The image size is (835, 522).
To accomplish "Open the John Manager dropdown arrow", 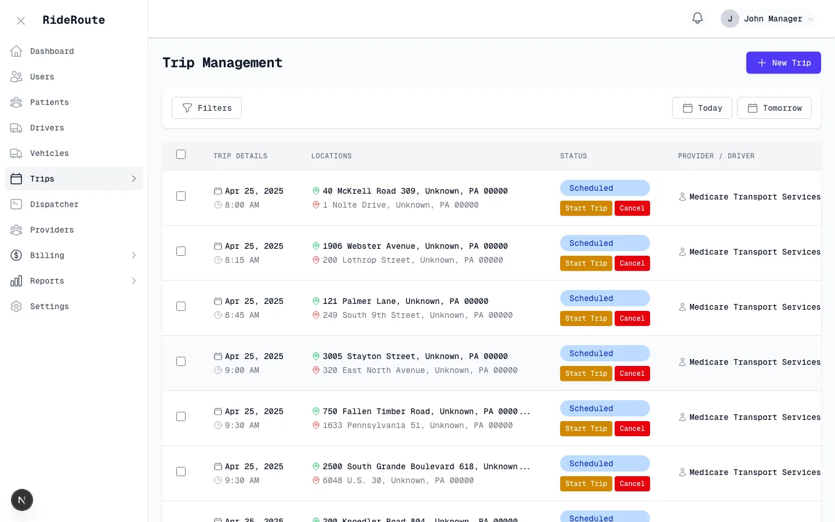I will pyautogui.click(x=811, y=19).
